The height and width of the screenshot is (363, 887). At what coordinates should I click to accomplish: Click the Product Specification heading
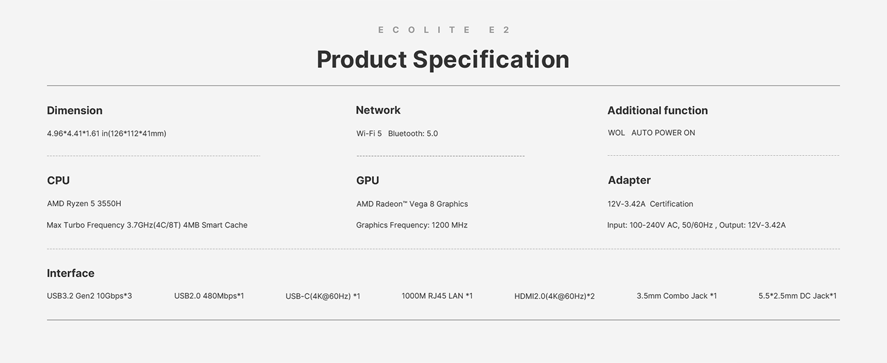pyautogui.click(x=443, y=59)
